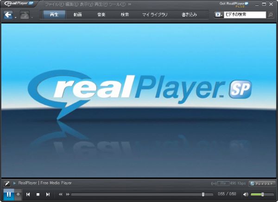Stop playback with the stop button
Viewport: 278px width, 202px height.
tap(38, 195)
